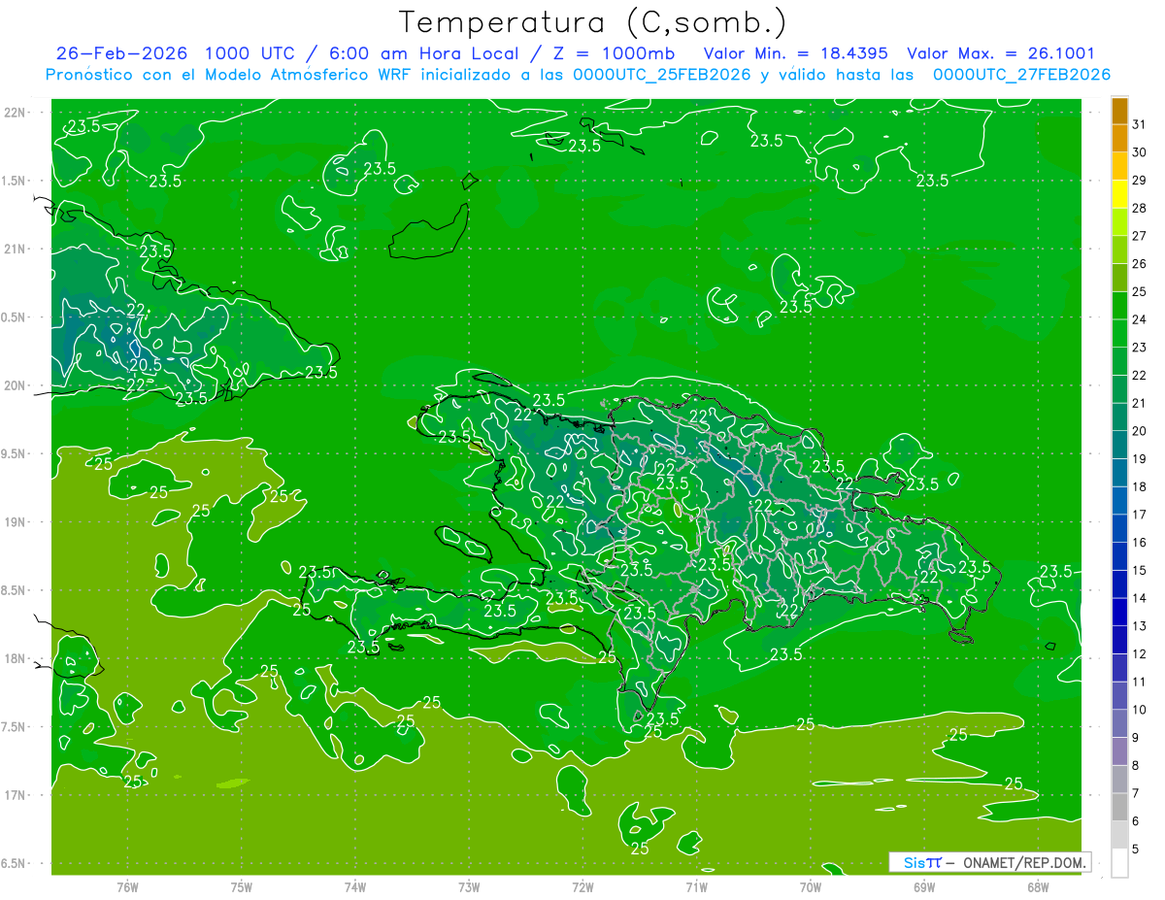
Task: Click the '74W' longitude label
Action: [x=355, y=887]
